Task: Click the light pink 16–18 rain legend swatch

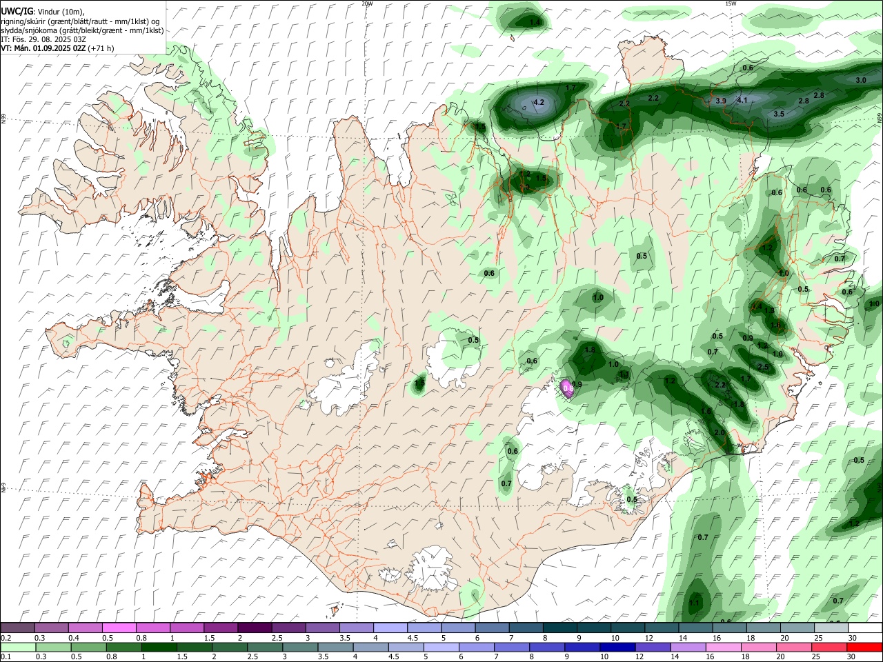Action: point(723,648)
